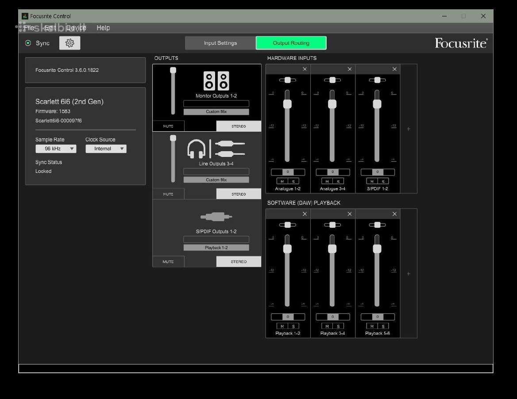Click the Playback 1-2 level fader
This screenshot has height=399, width=517.
(x=288, y=270)
